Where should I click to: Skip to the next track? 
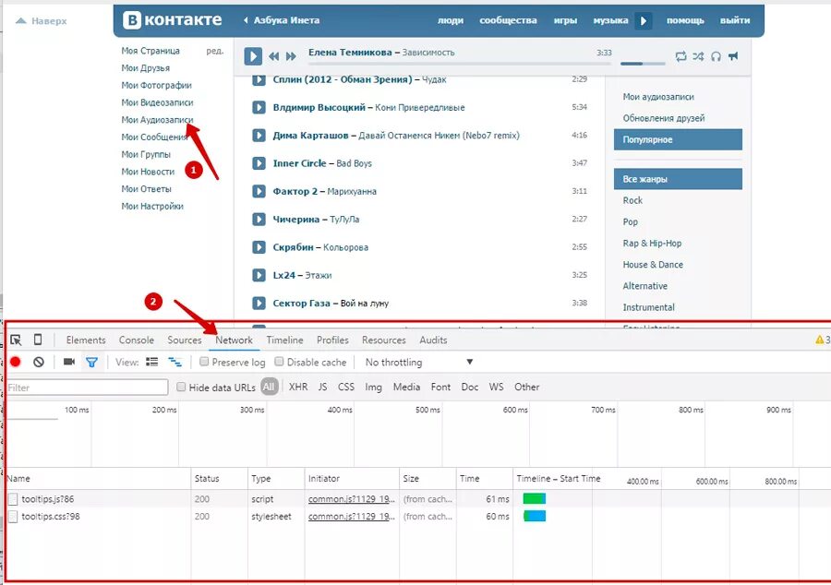click(x=291, y=56)
